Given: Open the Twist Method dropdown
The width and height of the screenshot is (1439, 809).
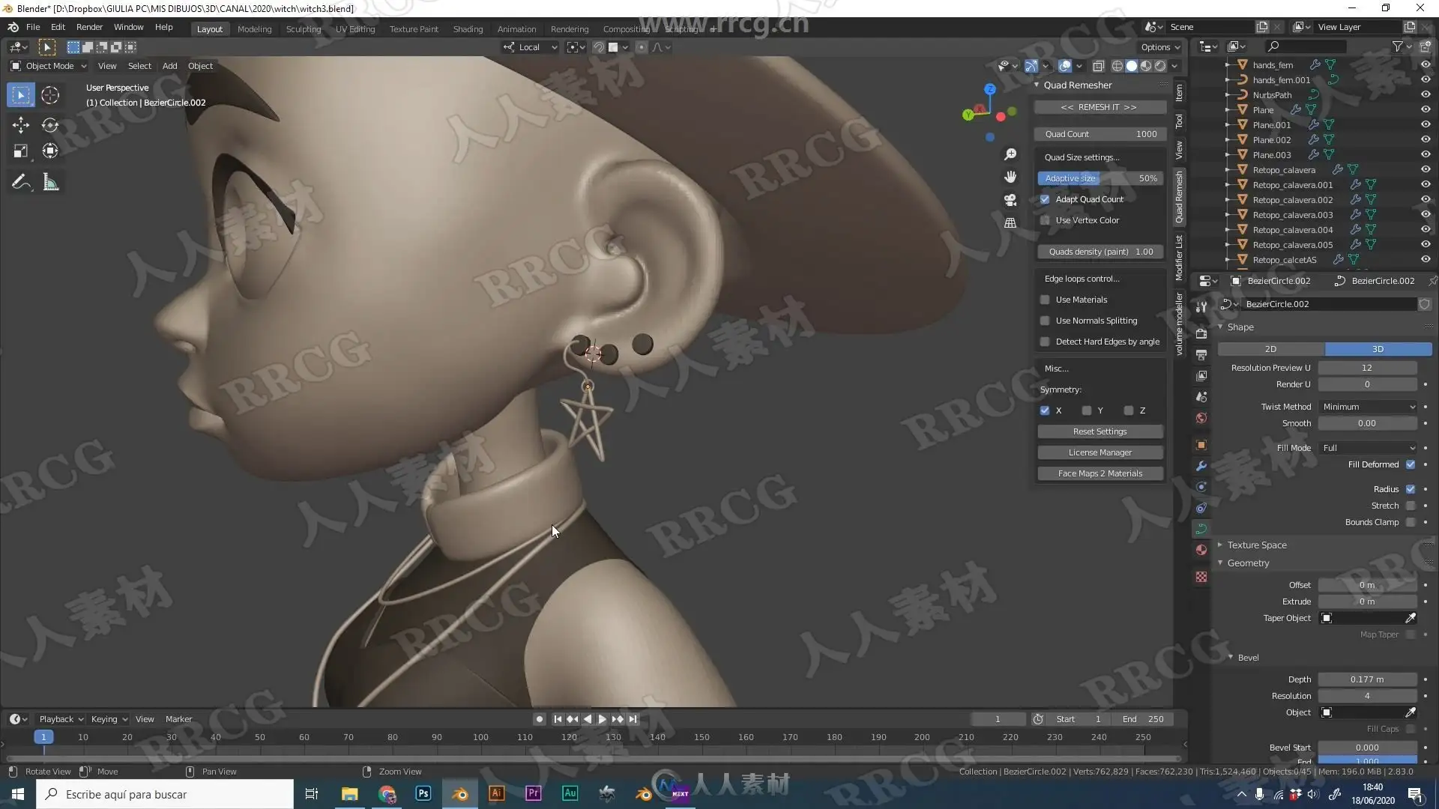Looking at the screenshot, I should [x=1368, y=407].
